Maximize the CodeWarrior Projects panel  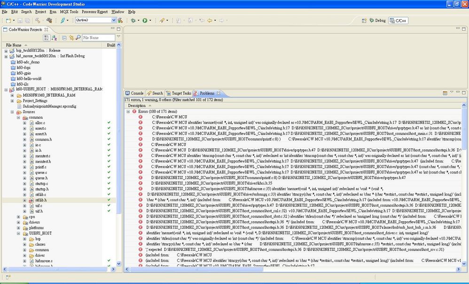click(x=118, y=29)
